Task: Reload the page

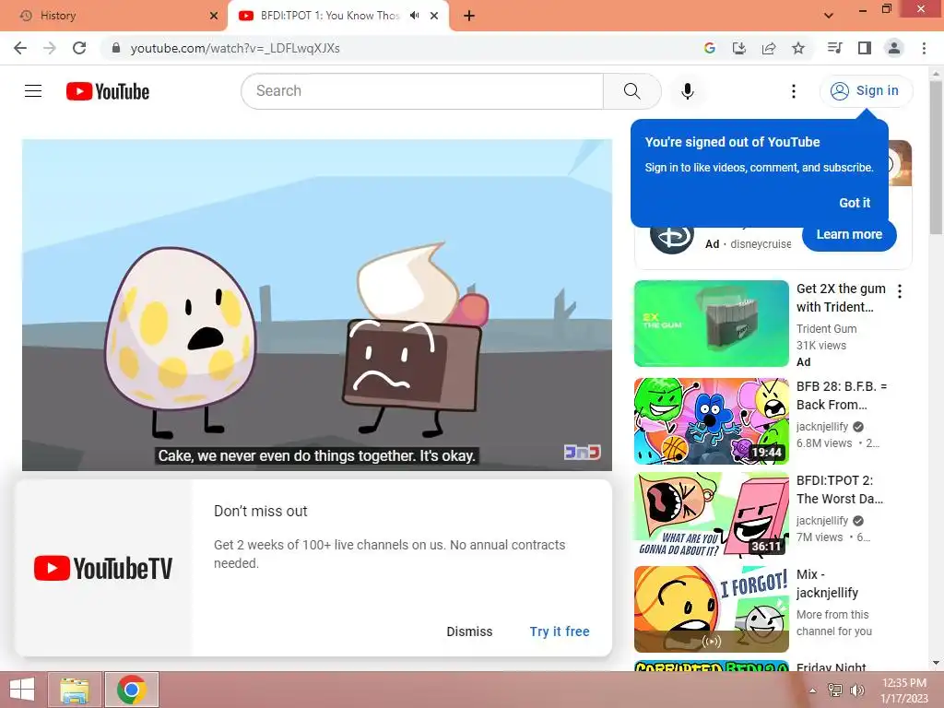Action: pyautogui.click(x=79, y=48)
